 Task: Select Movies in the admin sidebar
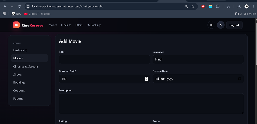30,58
